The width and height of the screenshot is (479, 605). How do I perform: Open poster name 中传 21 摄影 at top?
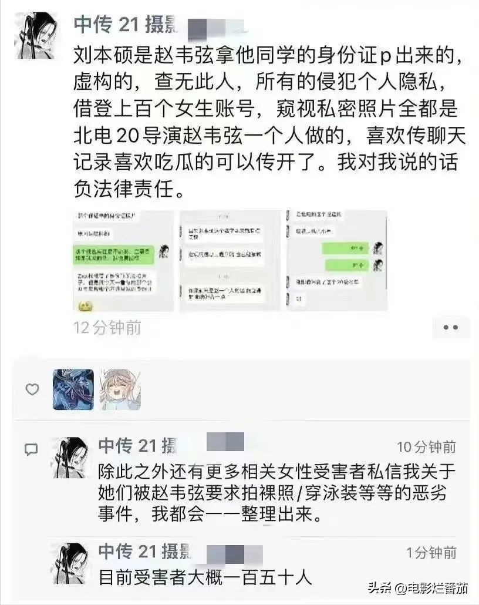click(126, 24)
